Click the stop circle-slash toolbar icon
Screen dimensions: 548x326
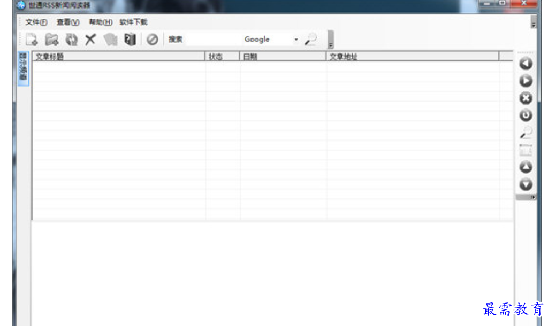pyautogui.click(x=153, y=40)
